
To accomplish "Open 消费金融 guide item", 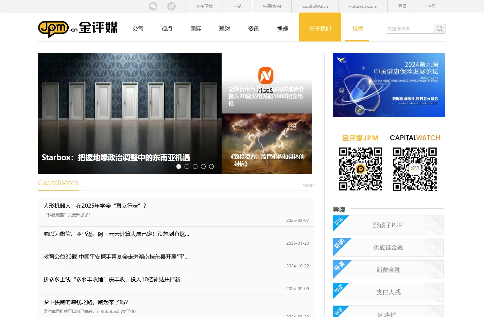I will [388, 270].
